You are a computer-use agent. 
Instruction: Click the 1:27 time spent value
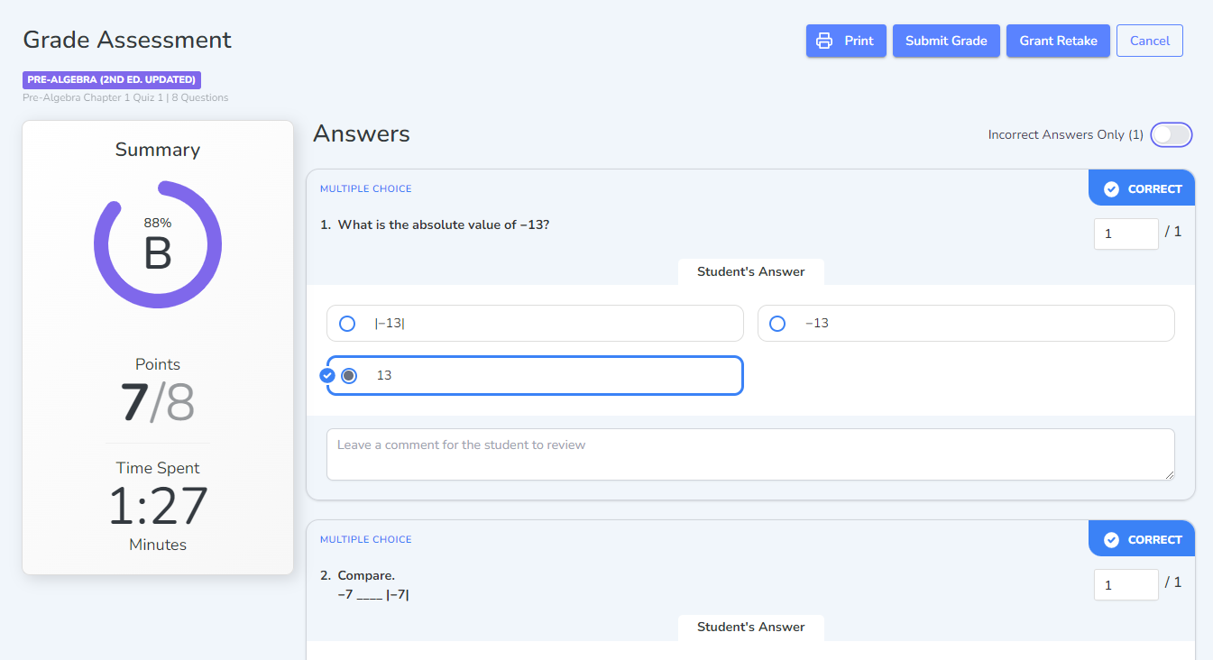click(x=158, y=507)
